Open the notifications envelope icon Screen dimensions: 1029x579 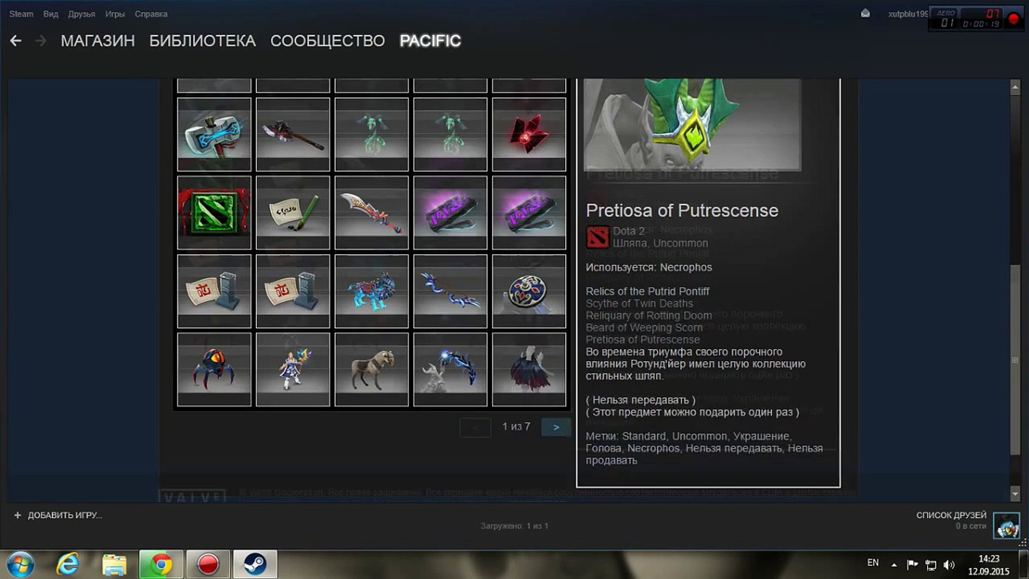coord(865,13)
